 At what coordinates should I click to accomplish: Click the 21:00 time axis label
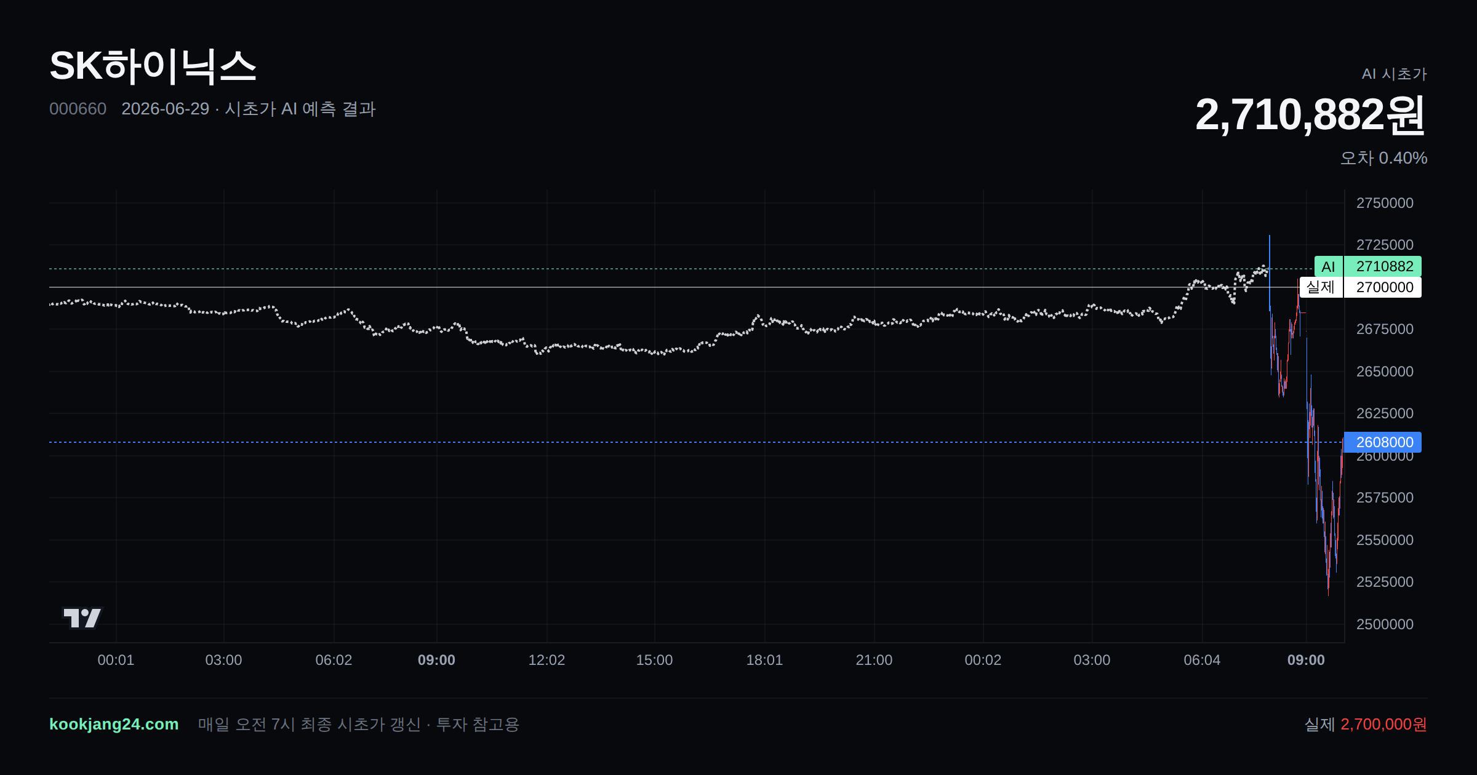[x=874, y=660]
